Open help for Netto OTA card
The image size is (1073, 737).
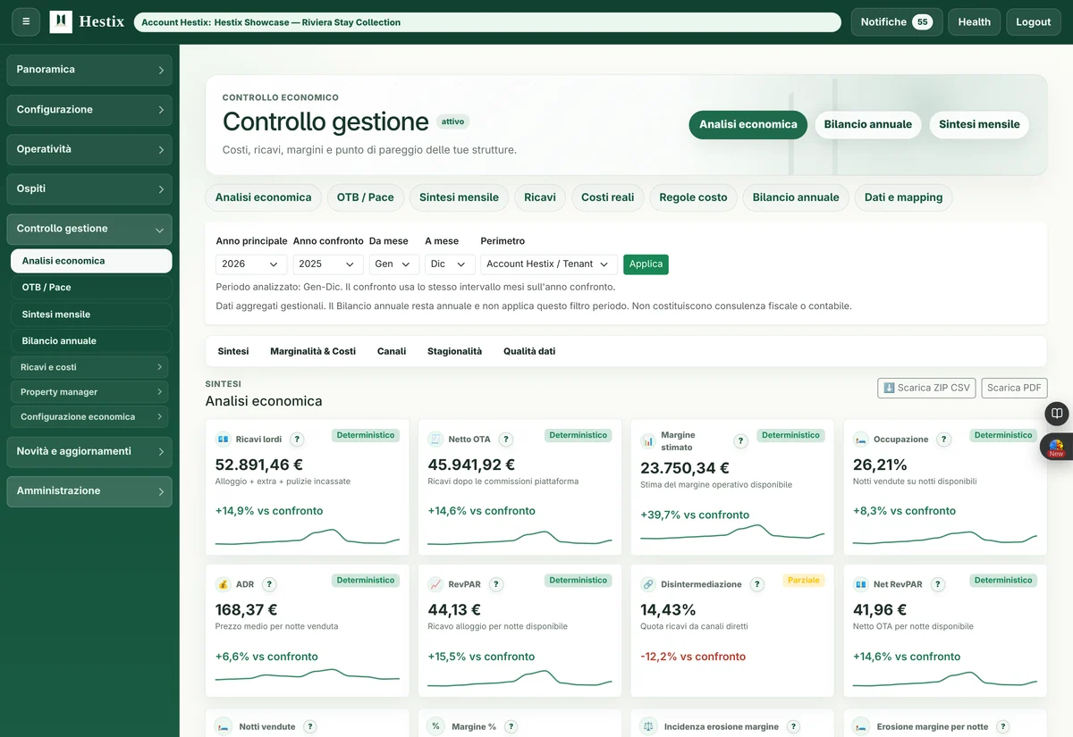click(506, 440)
